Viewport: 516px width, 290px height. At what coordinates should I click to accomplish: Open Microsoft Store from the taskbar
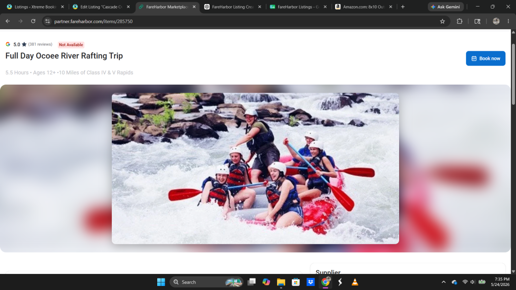pos(295,282)
